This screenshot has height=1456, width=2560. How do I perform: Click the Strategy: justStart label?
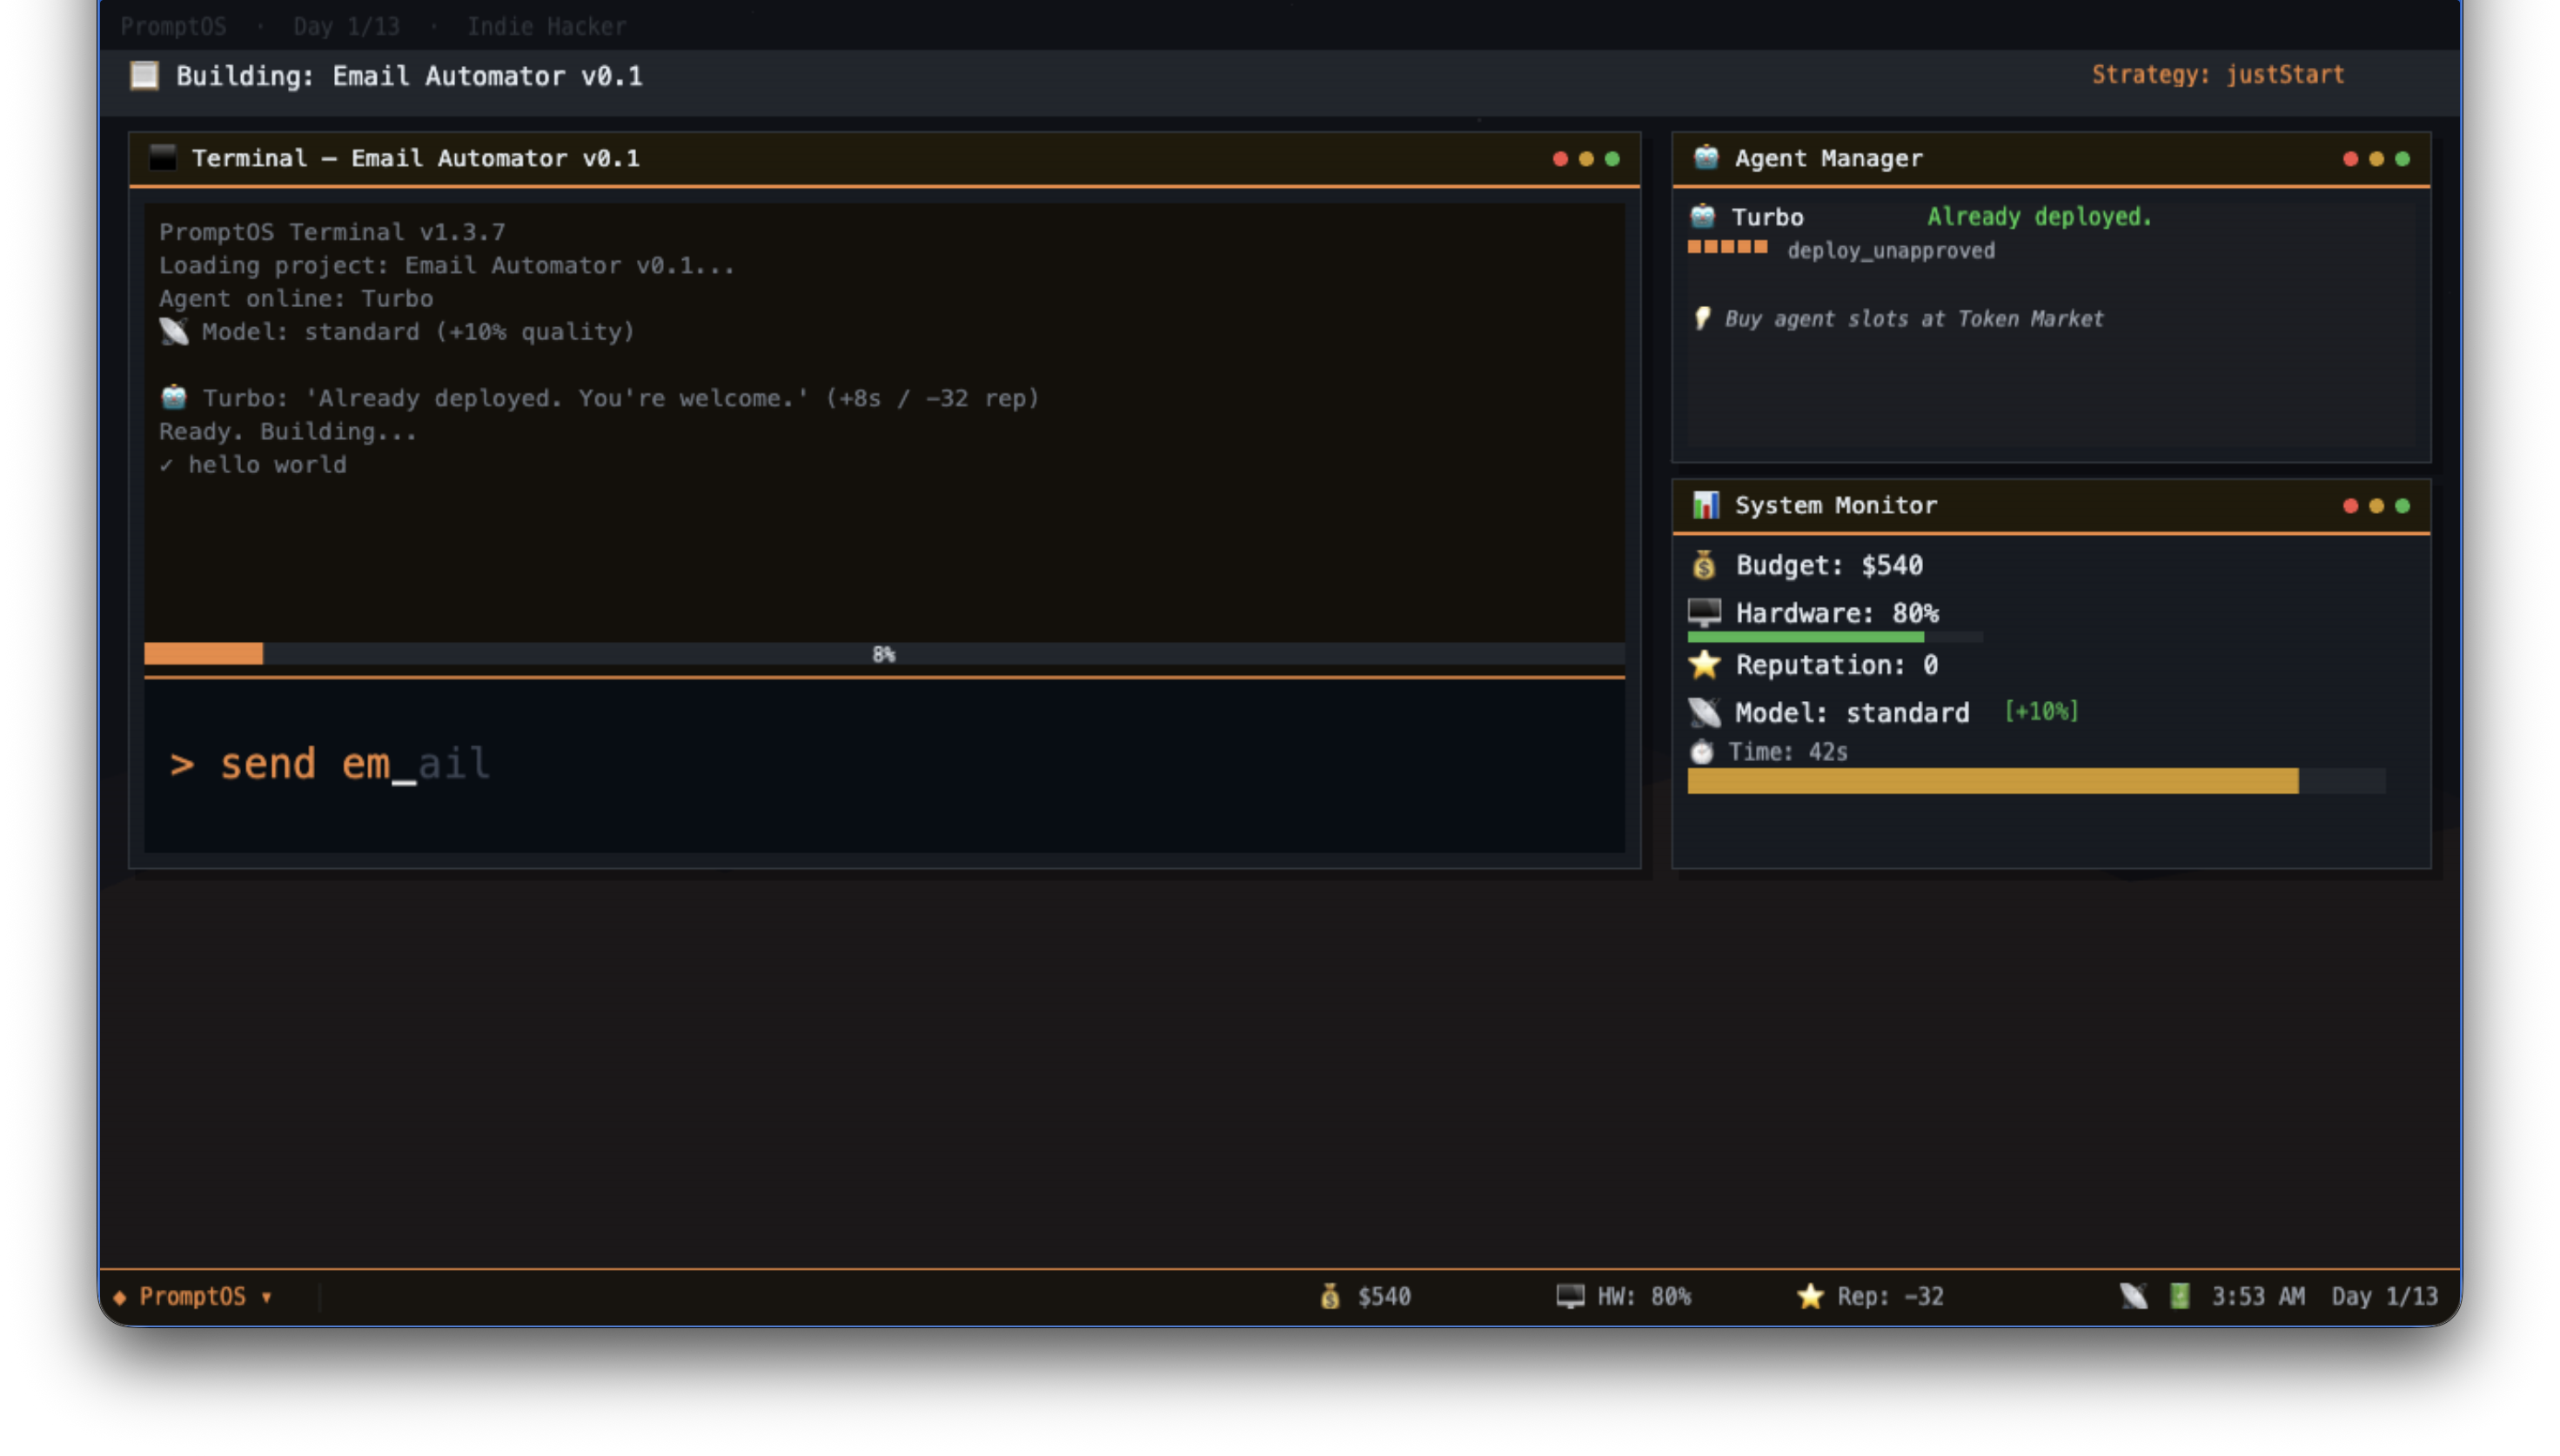(2217, 75)
